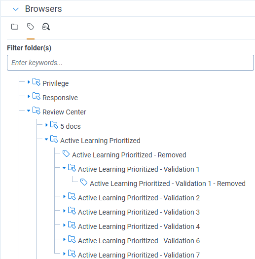Click the tag icon for Active Learning Prioritized - Removed
Screen dimensions: 255x259
(66, 153)
